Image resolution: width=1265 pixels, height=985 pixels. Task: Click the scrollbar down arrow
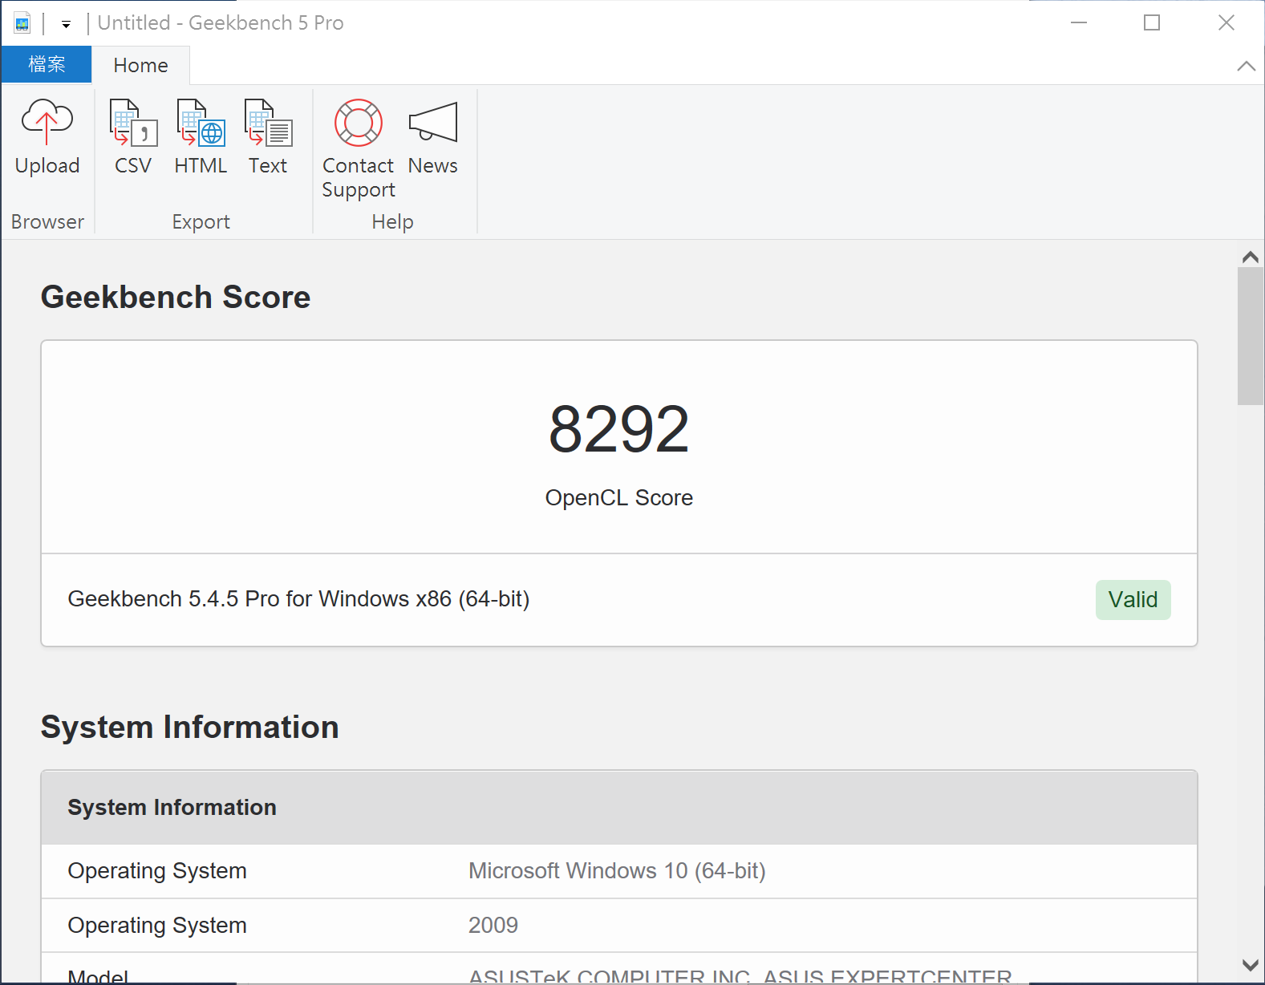click(x=1250, y=965)
